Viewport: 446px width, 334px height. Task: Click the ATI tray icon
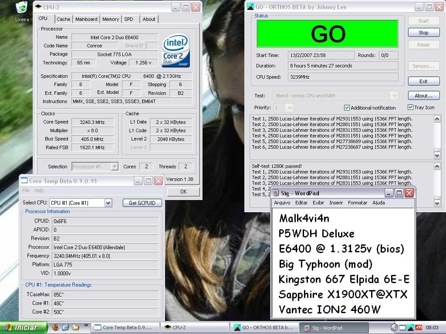coord(418,327)
